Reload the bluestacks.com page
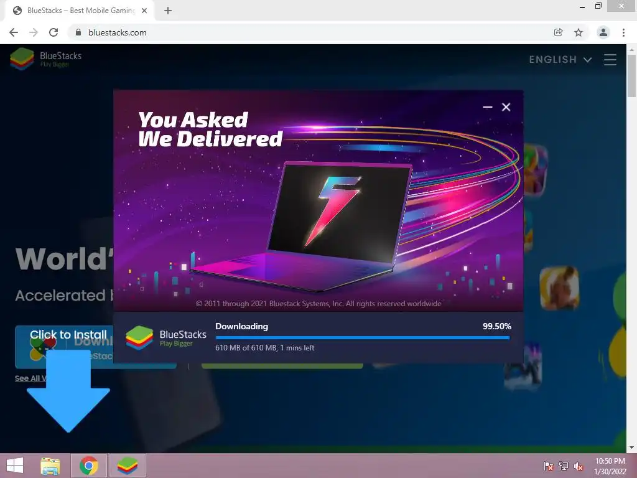Viewport: 637px width, 478px height. (x=53, y=32)
